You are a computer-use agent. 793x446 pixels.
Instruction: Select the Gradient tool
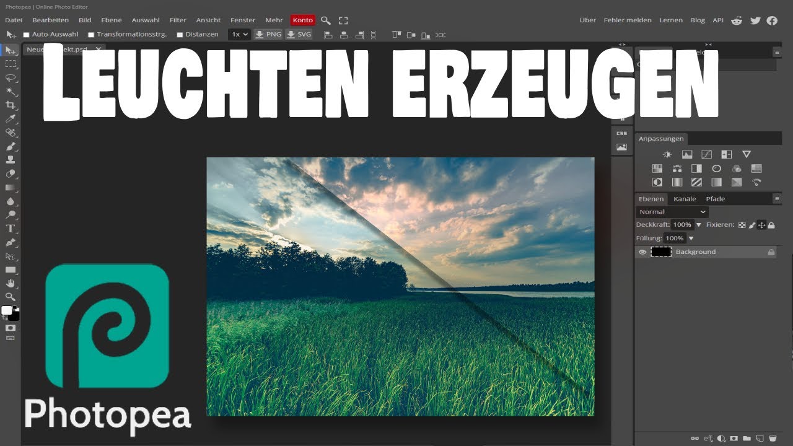click(11, 188)
